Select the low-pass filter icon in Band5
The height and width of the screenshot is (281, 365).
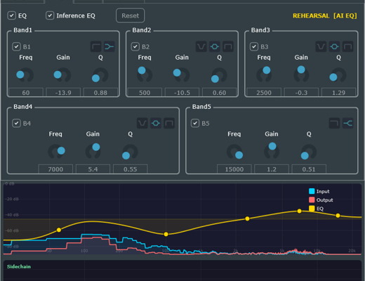pyautogui.click(x=334, y=123)
